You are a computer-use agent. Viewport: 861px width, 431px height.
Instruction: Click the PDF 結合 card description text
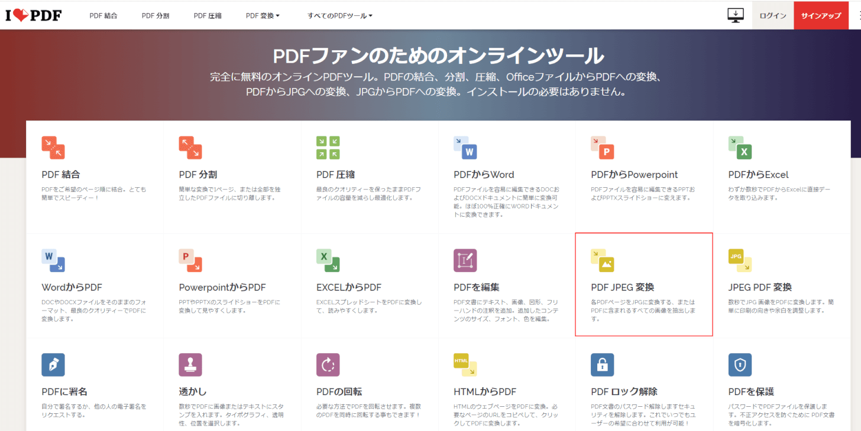tap(93, 194)
